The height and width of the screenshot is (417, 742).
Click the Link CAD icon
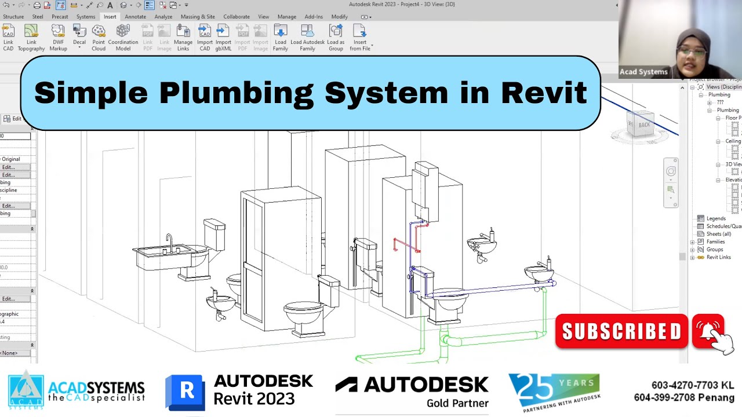[8, 31]
